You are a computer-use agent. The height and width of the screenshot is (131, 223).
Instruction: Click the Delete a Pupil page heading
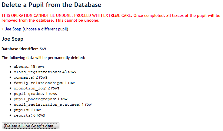[x=52, y=5]
